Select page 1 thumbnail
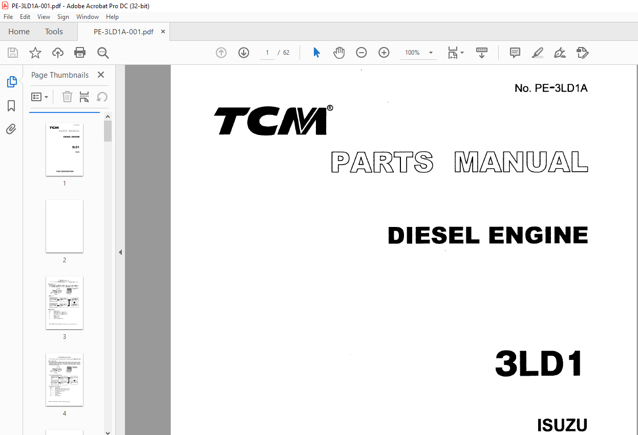Screen dimensions: 638x435 (x=65, y=149)
